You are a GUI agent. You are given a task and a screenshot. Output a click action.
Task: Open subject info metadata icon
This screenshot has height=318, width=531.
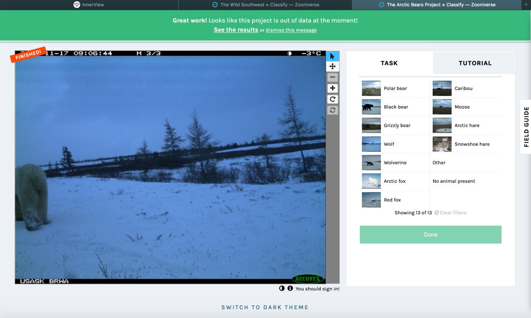(290, 289)
